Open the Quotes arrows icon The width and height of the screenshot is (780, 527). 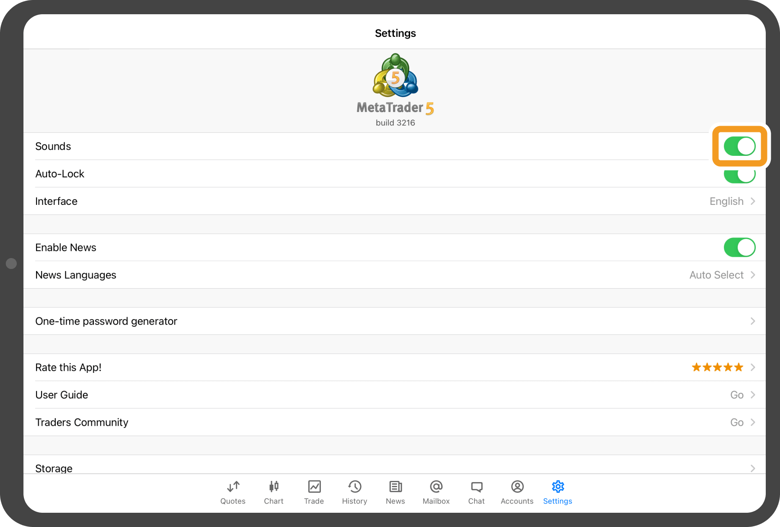tap(233, 487)
